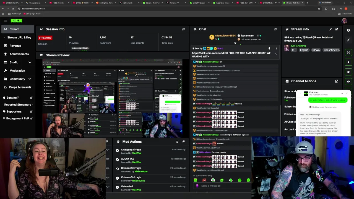Click AQV6YTAS in Mod Actions list
354x199 pixels.
coord(127,159)
